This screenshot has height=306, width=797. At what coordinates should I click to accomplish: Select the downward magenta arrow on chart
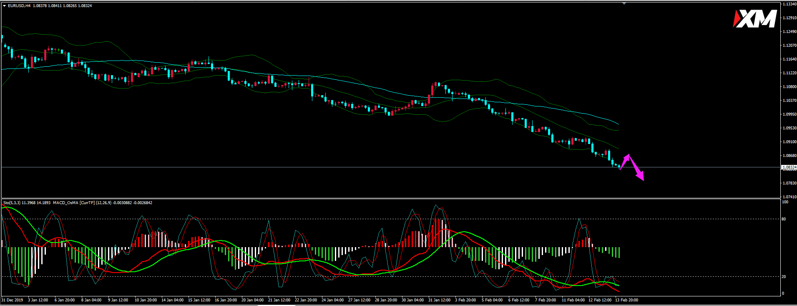pyautogui.click(x=637, y=172)
